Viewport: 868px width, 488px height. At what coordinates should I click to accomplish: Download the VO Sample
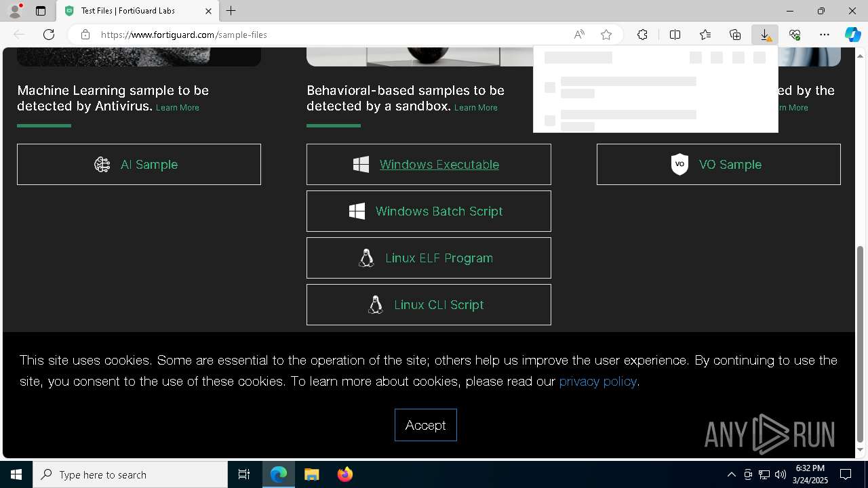(719, 164)
